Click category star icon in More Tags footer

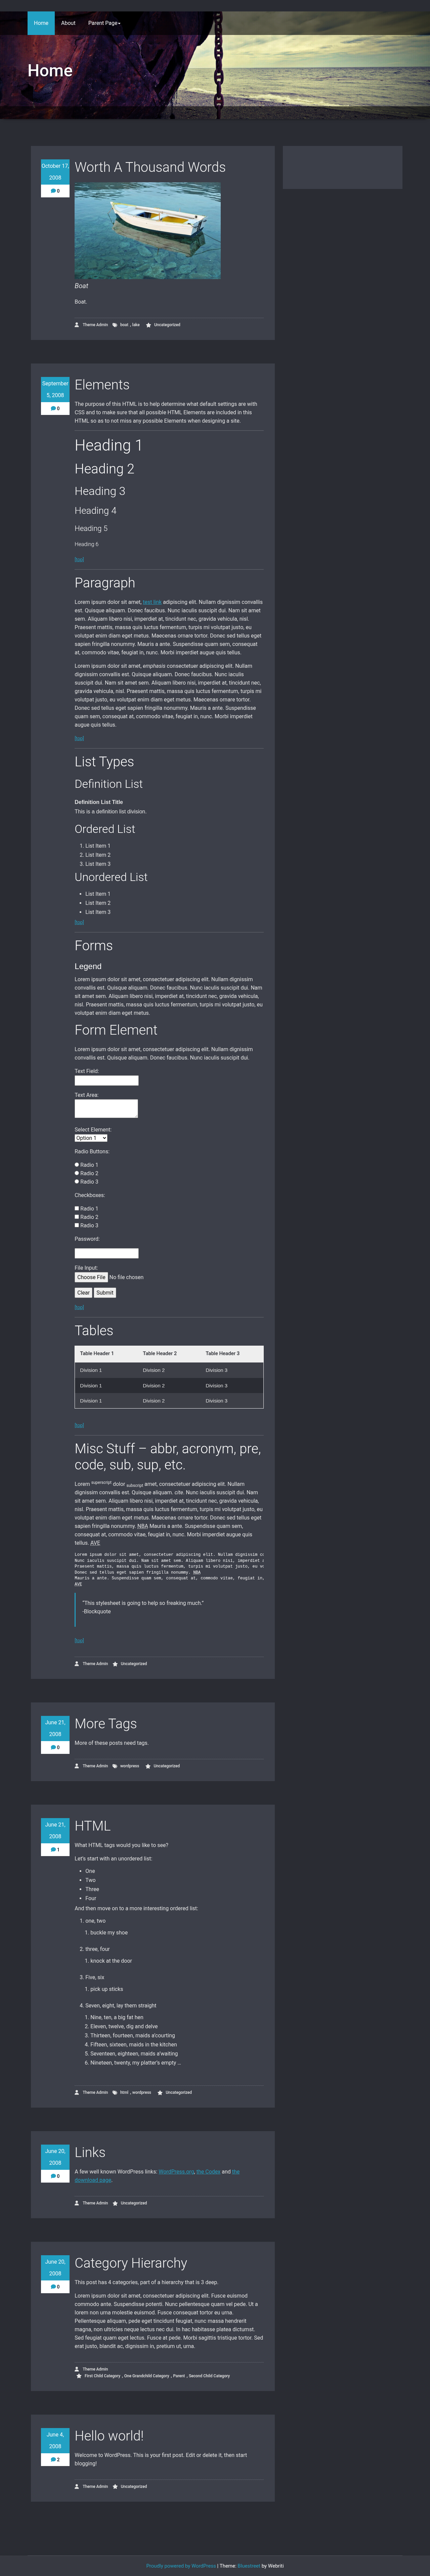pos(148,1766)
